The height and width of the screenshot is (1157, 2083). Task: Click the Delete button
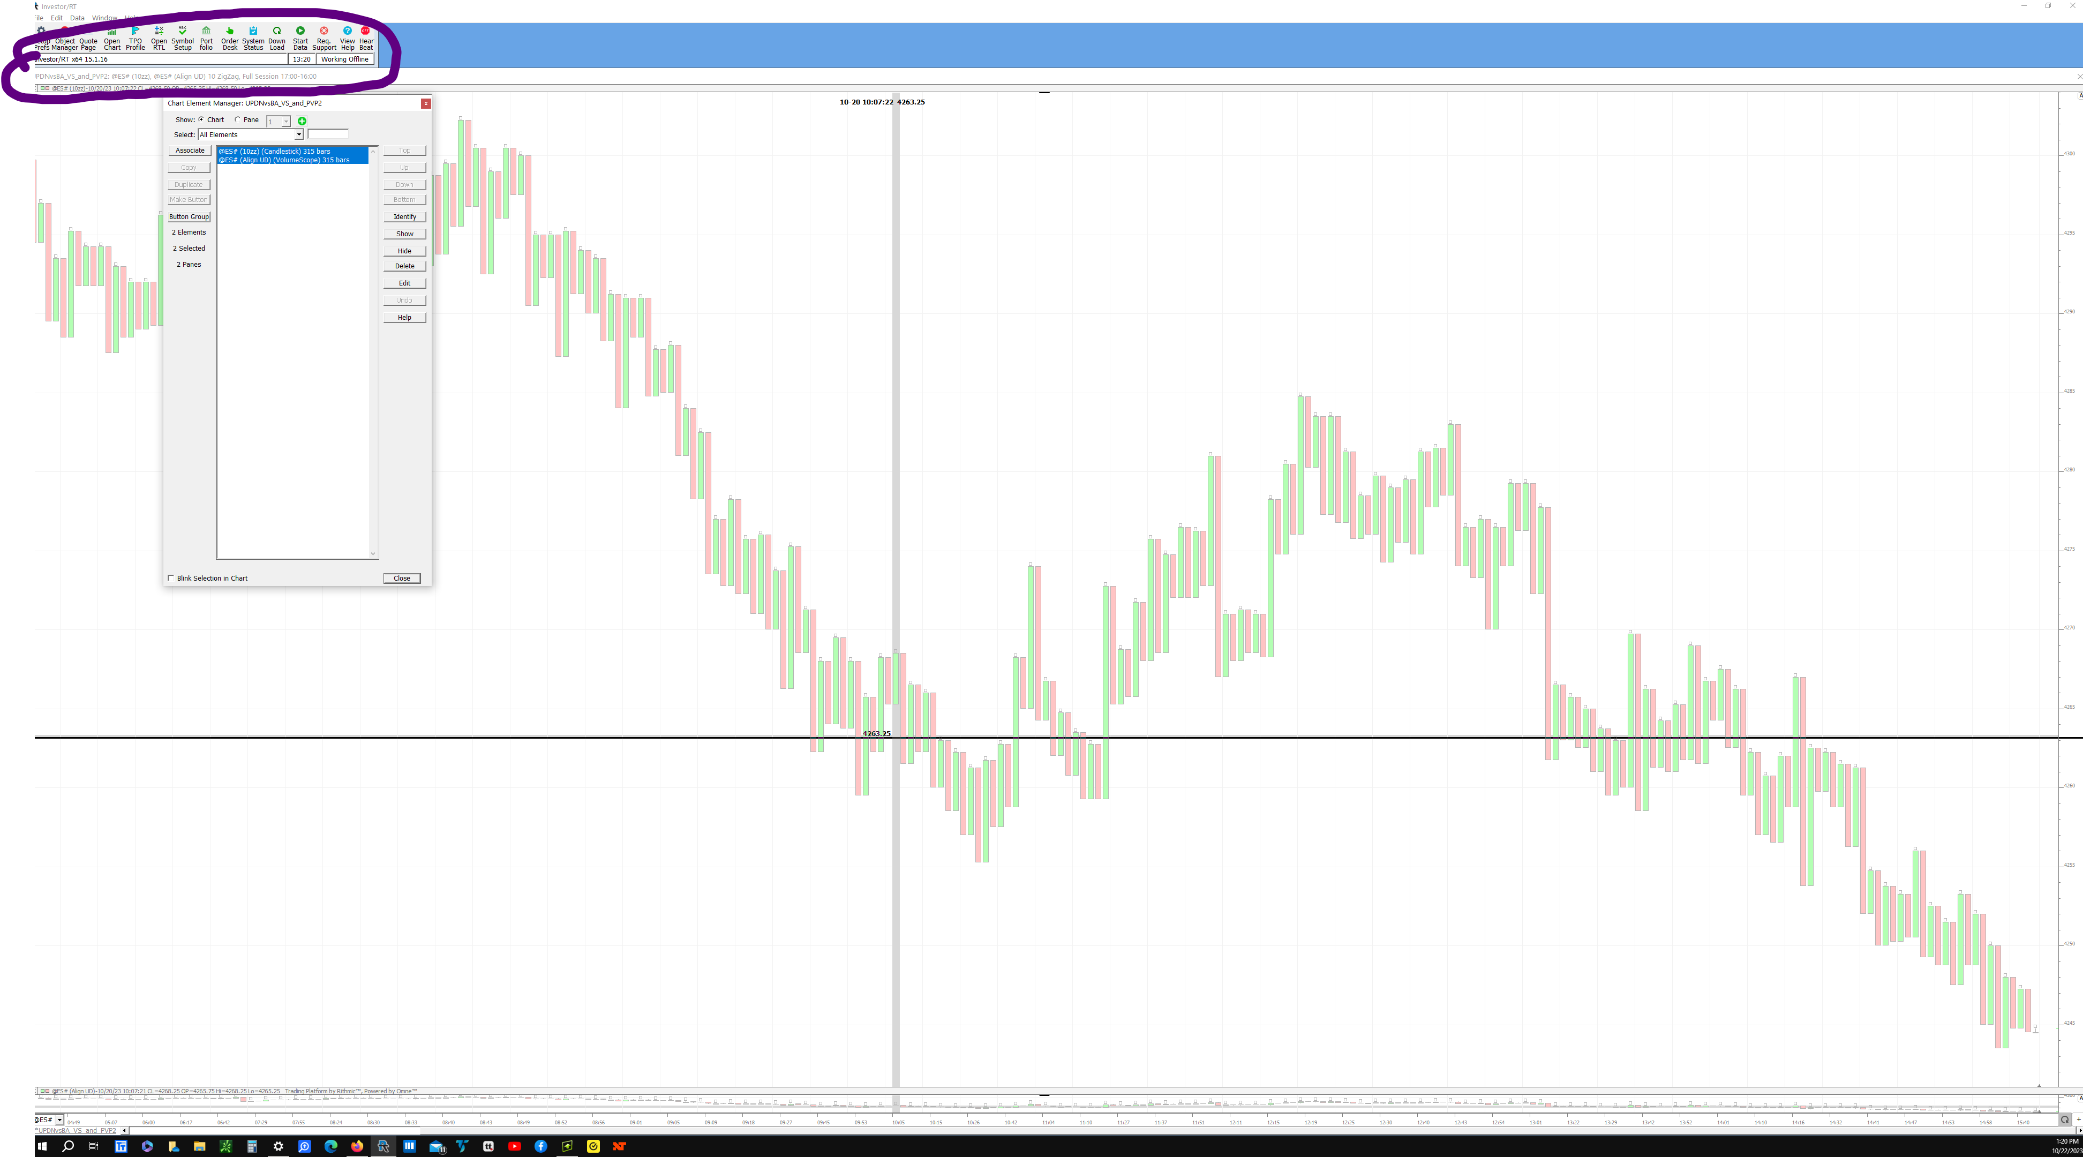404,266
